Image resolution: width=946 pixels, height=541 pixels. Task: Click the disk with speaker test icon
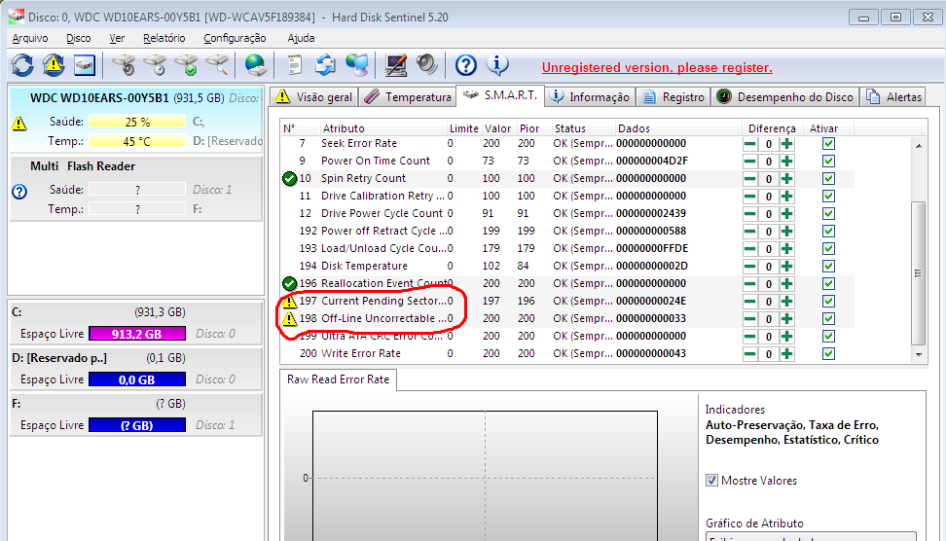pyautogui.click(x=125, y=64)
